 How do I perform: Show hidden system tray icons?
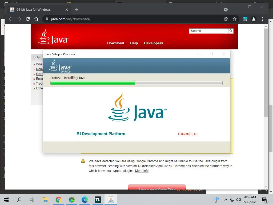pyautogui.click(x=226, y=200)
